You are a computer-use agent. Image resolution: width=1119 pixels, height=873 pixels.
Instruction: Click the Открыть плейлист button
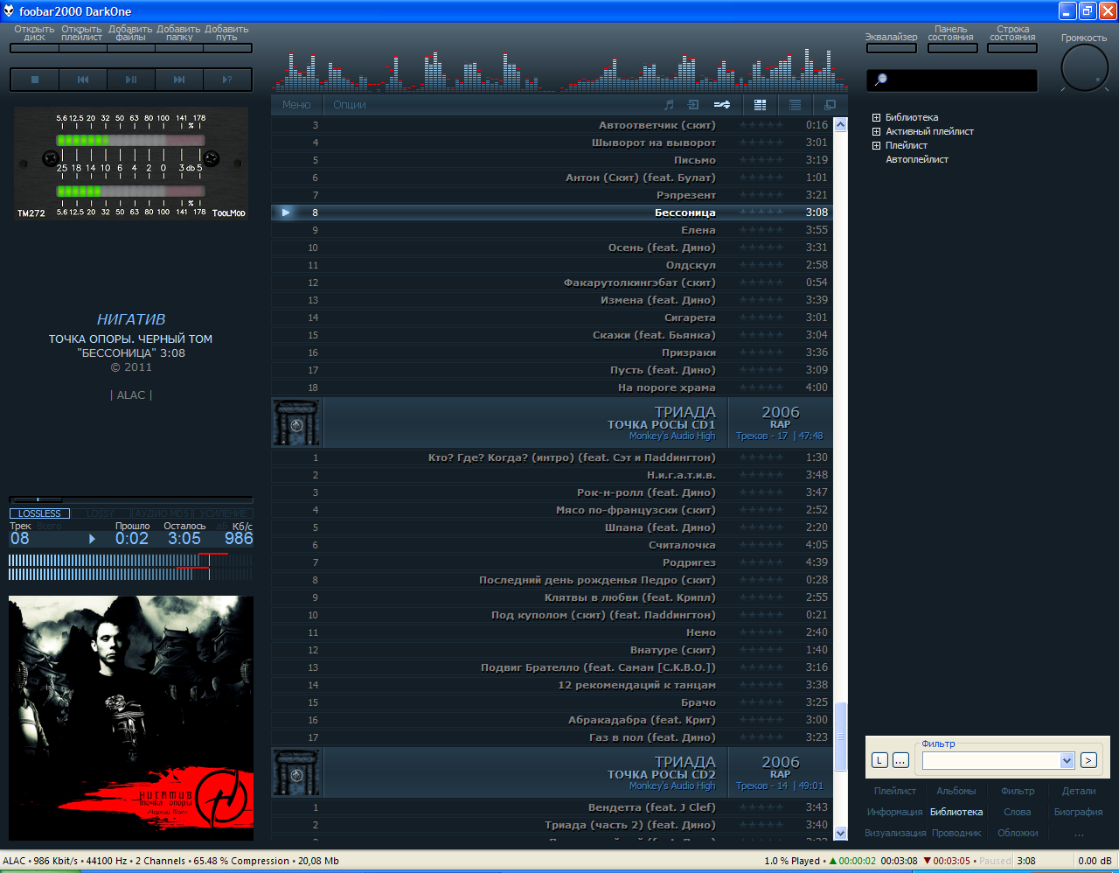click(83, 48)
